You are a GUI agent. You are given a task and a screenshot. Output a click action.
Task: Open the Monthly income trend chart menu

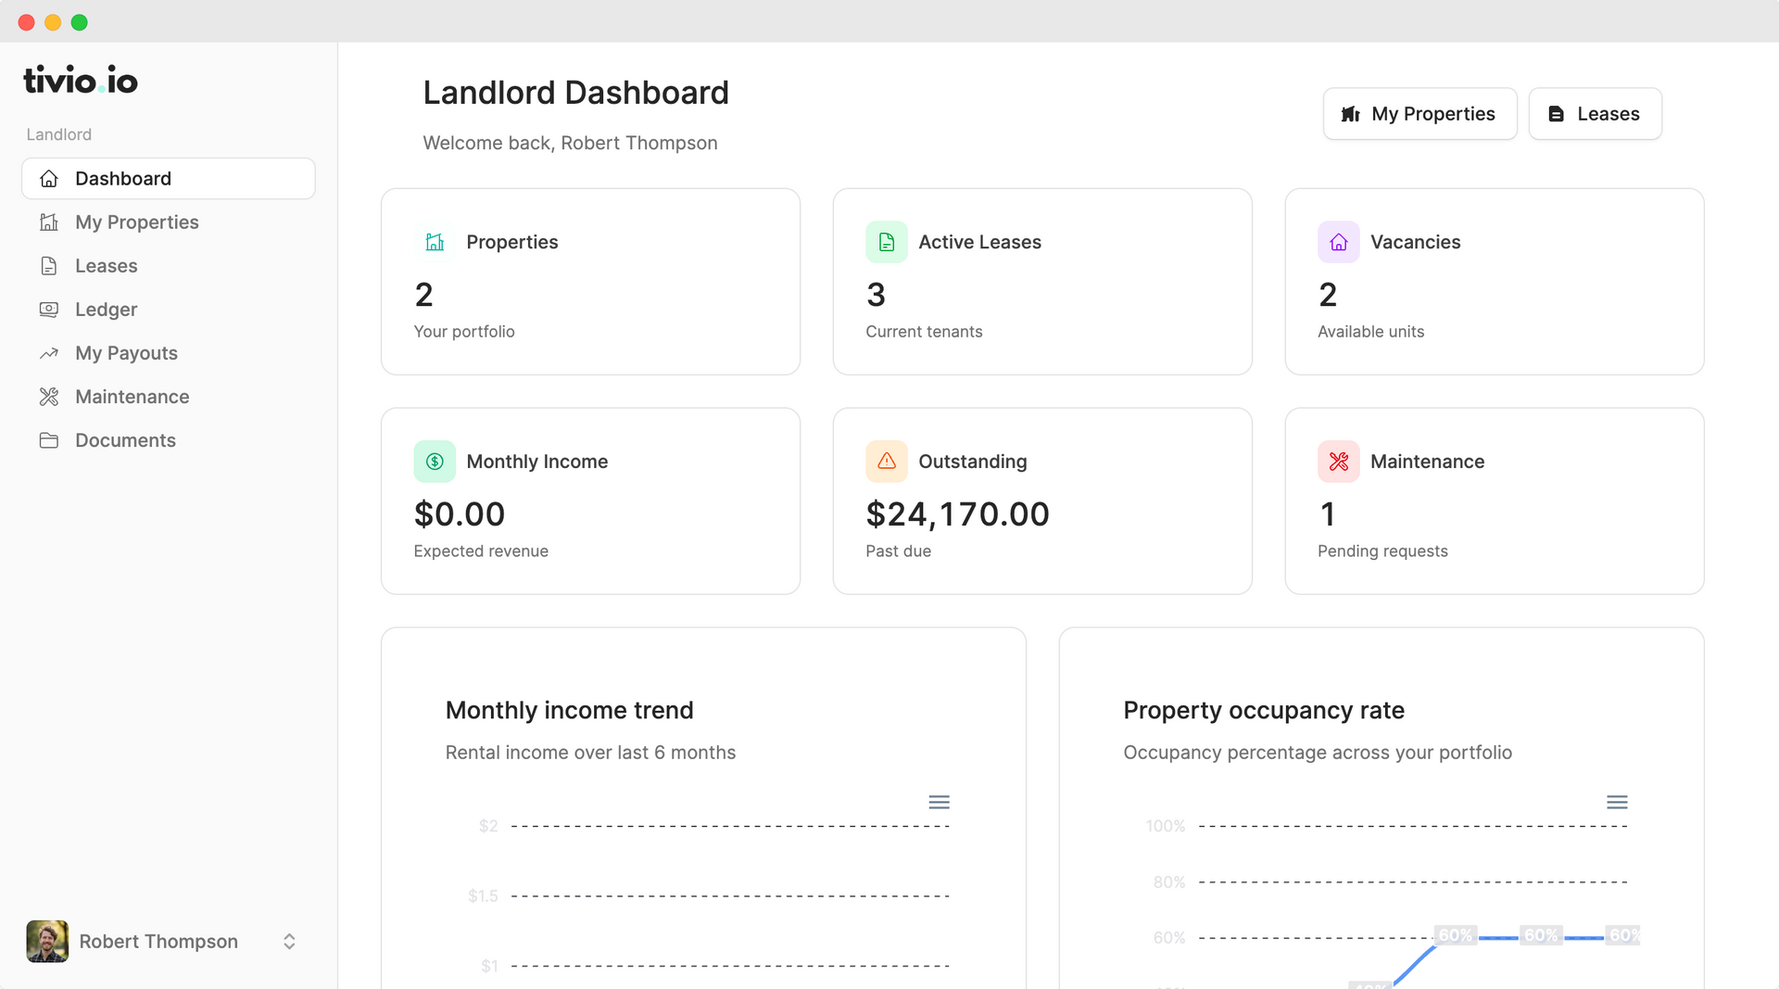(940, 802)
